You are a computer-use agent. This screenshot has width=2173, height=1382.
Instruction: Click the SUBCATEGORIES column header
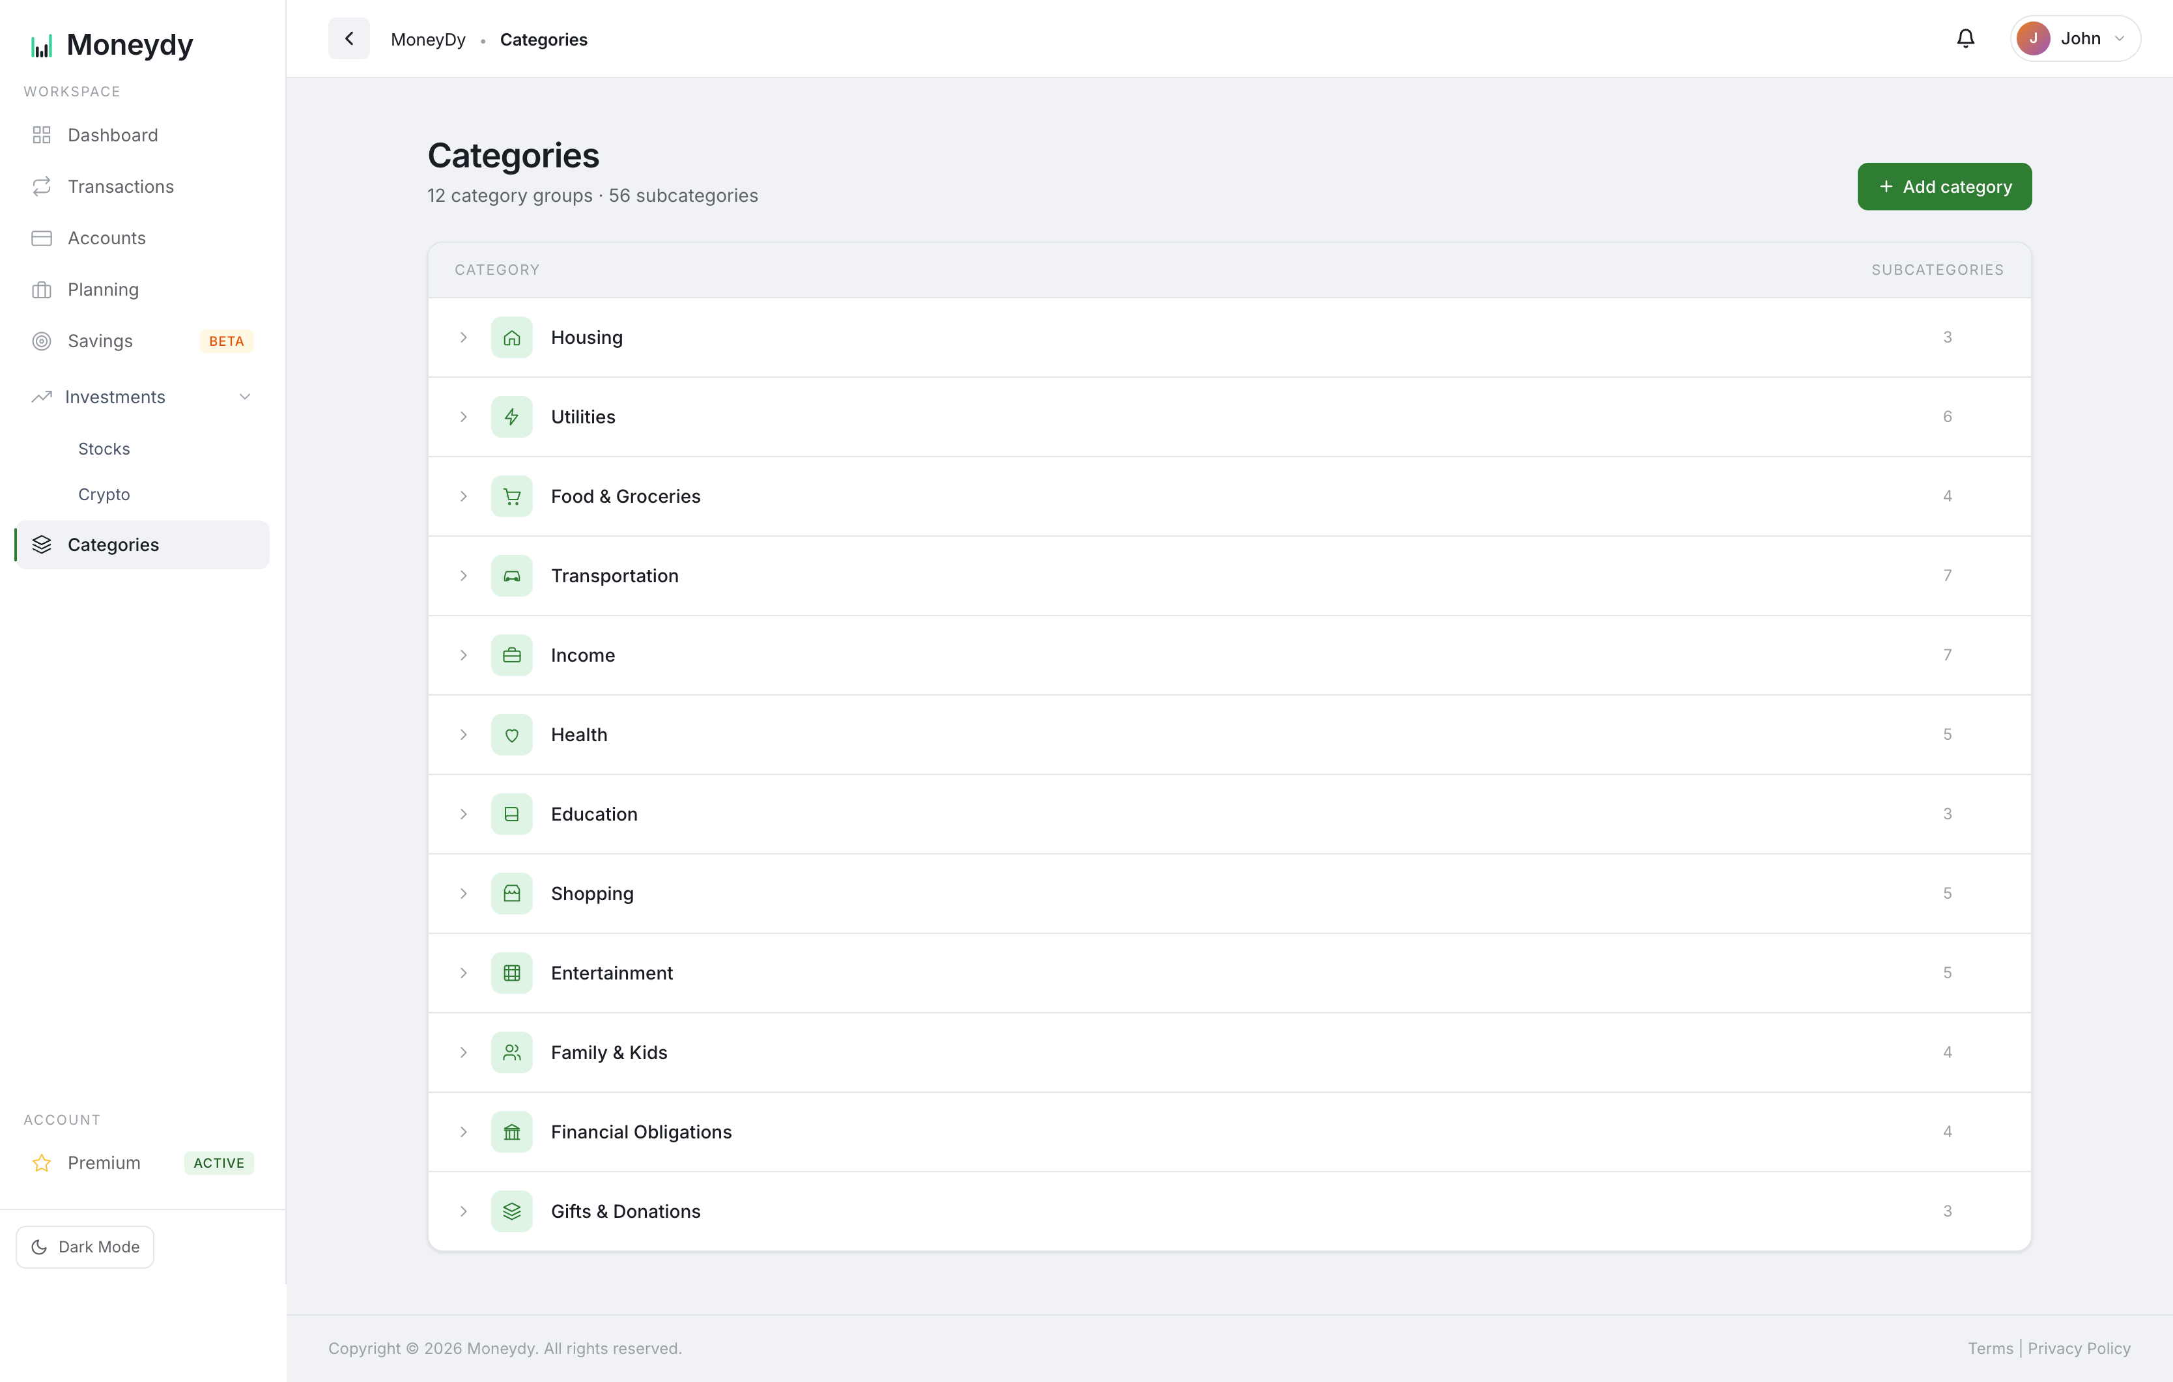click(x=1937, y=270)
